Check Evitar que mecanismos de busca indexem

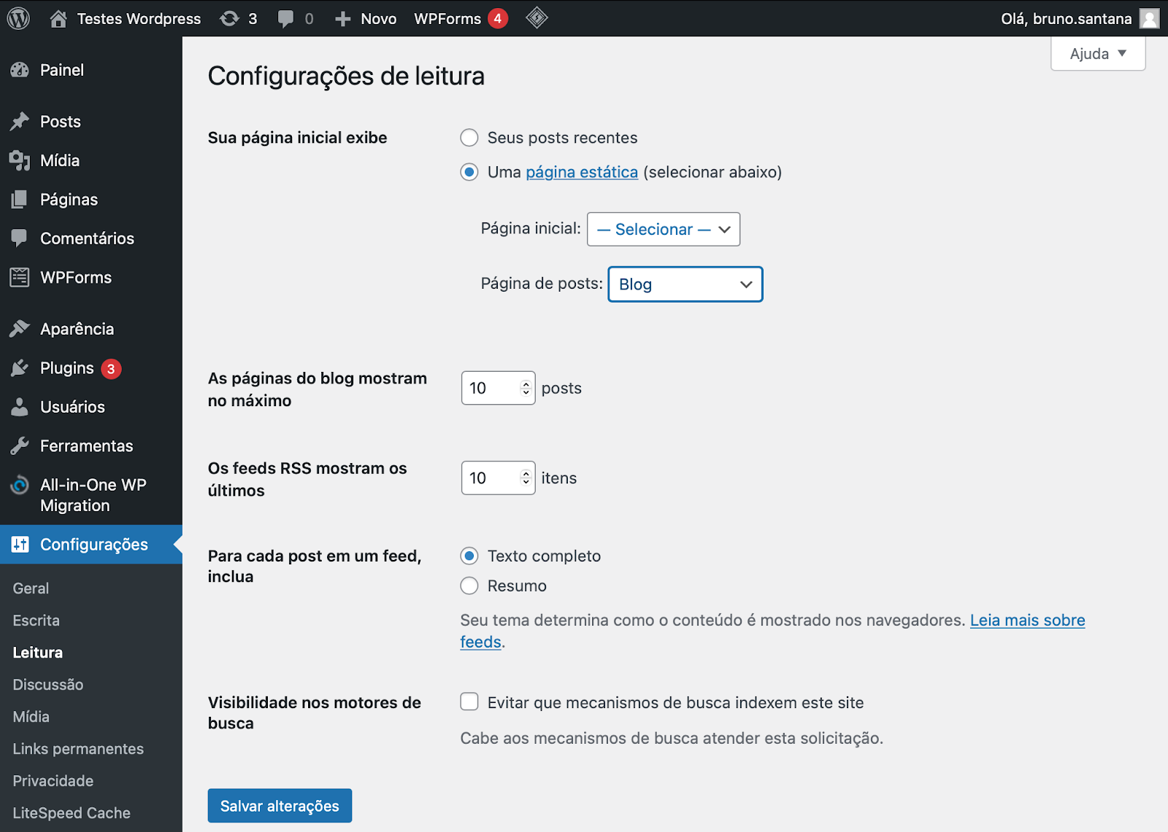[x=469, y=702]
